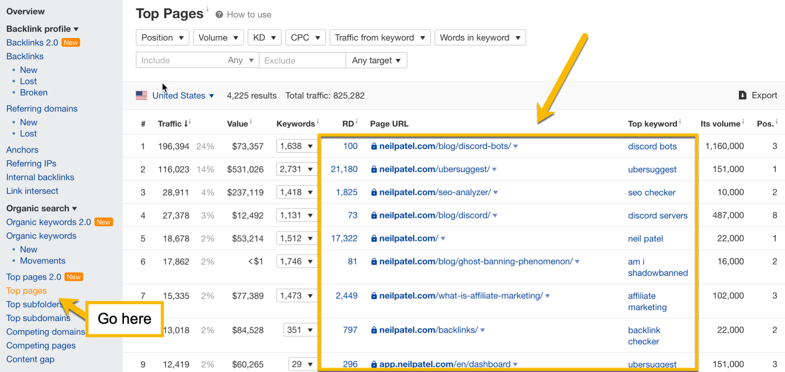Click the Value column info icon
This screenshot has width=785, height=372.
[x=251, y=122]
